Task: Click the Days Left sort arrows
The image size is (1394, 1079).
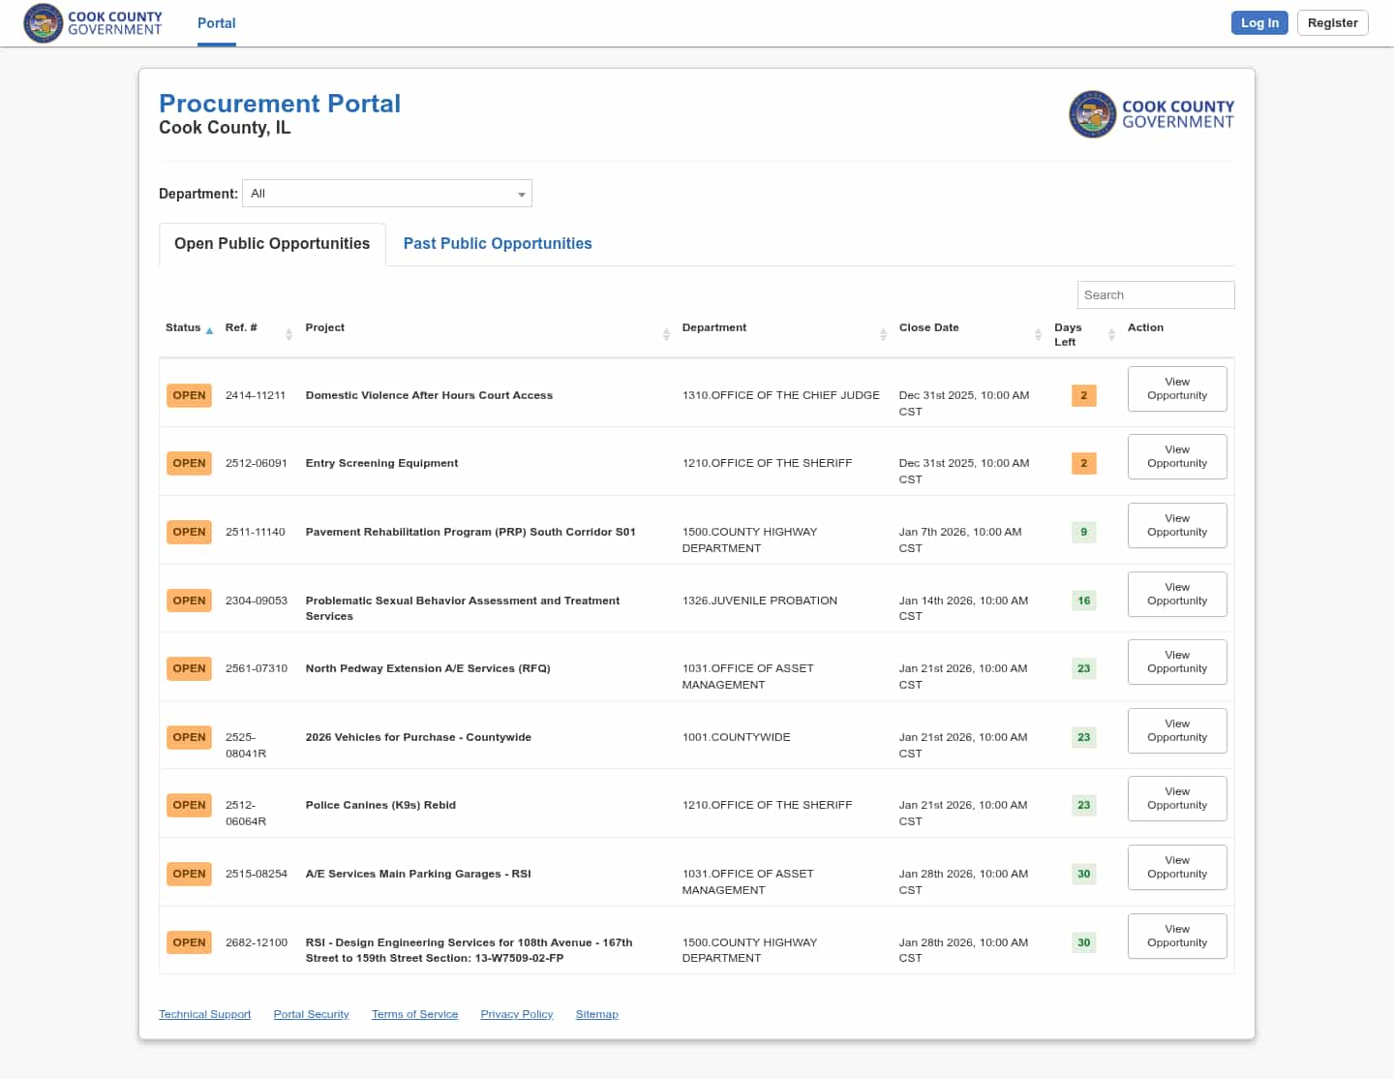Action: [x=1111, y=334]
